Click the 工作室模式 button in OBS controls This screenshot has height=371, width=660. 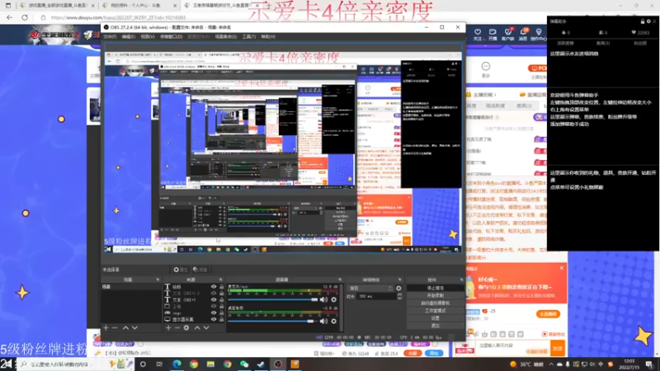click(436, 311)
